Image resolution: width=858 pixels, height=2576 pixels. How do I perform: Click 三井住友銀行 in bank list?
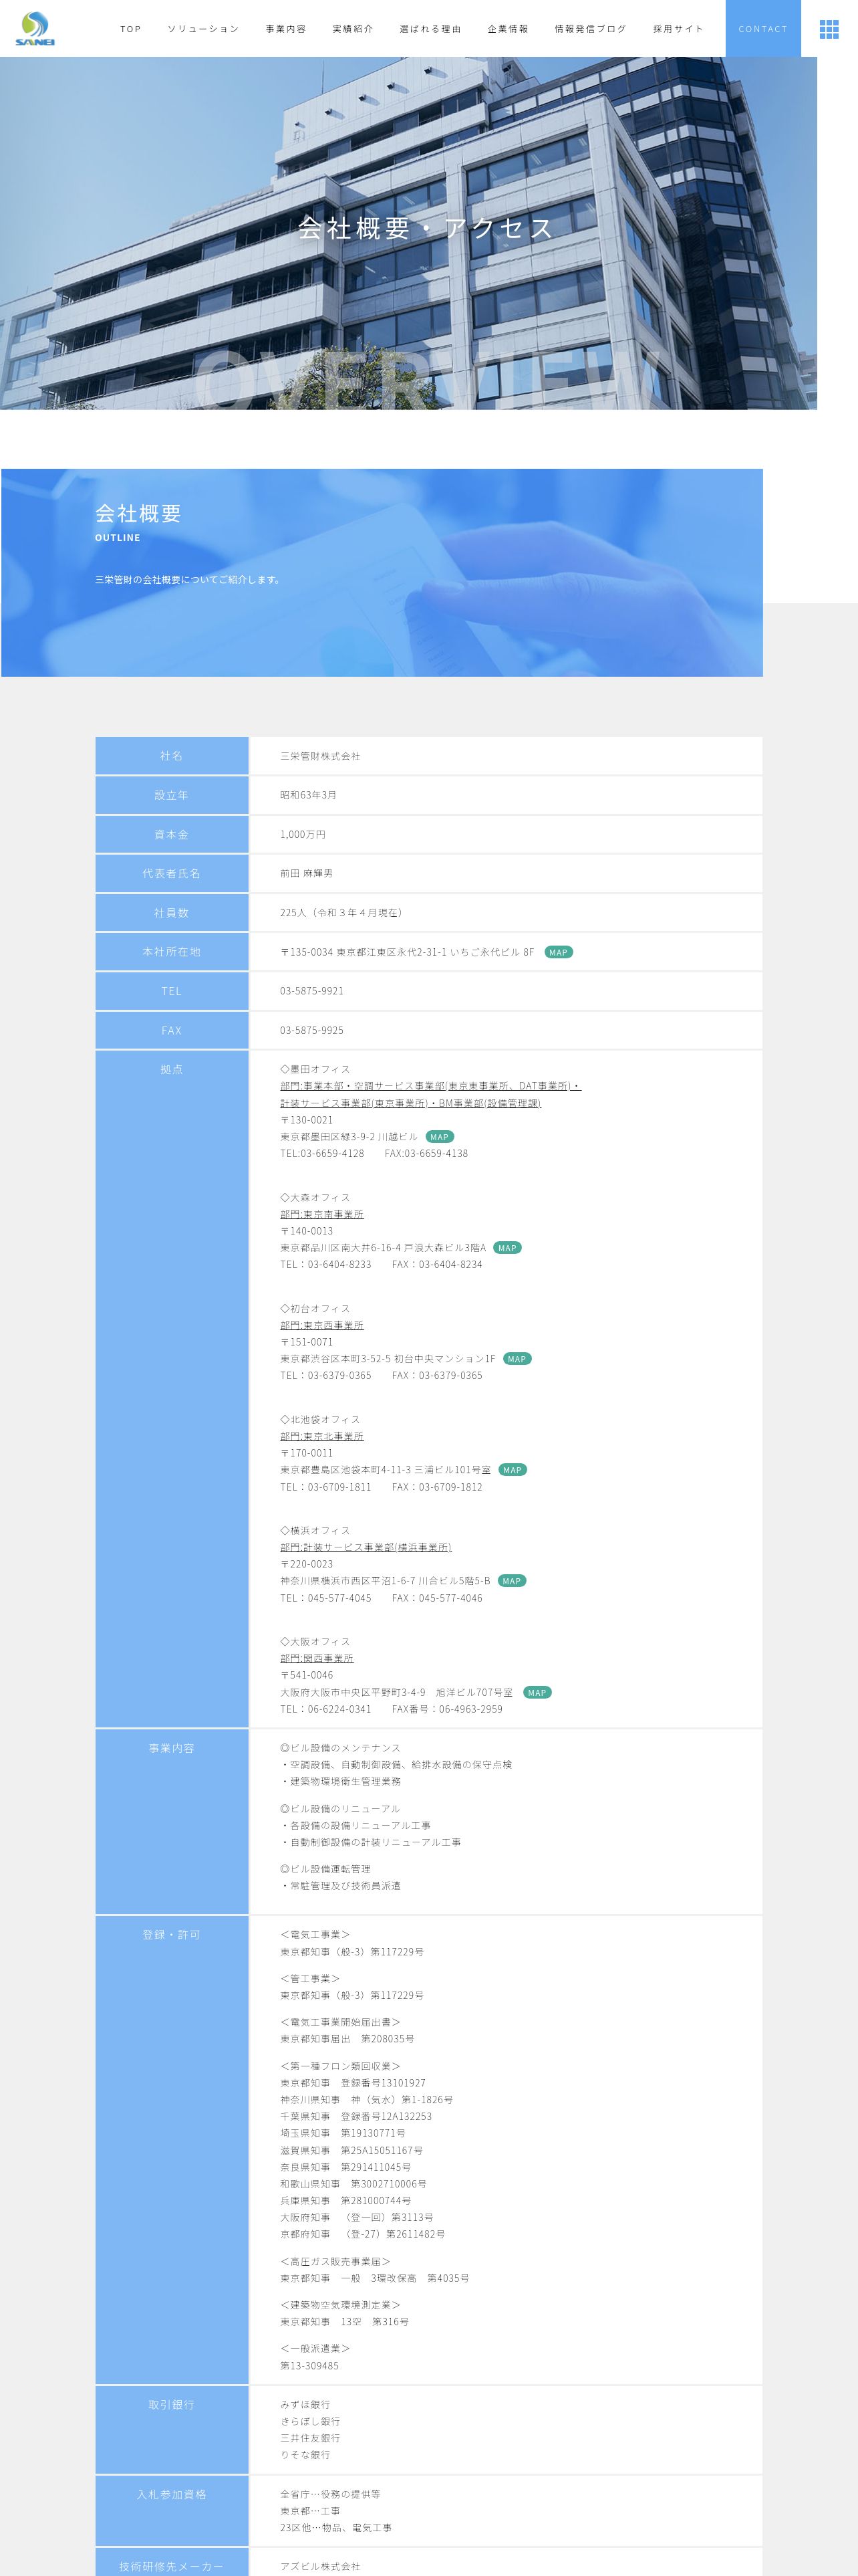[x=311, y=2438]
